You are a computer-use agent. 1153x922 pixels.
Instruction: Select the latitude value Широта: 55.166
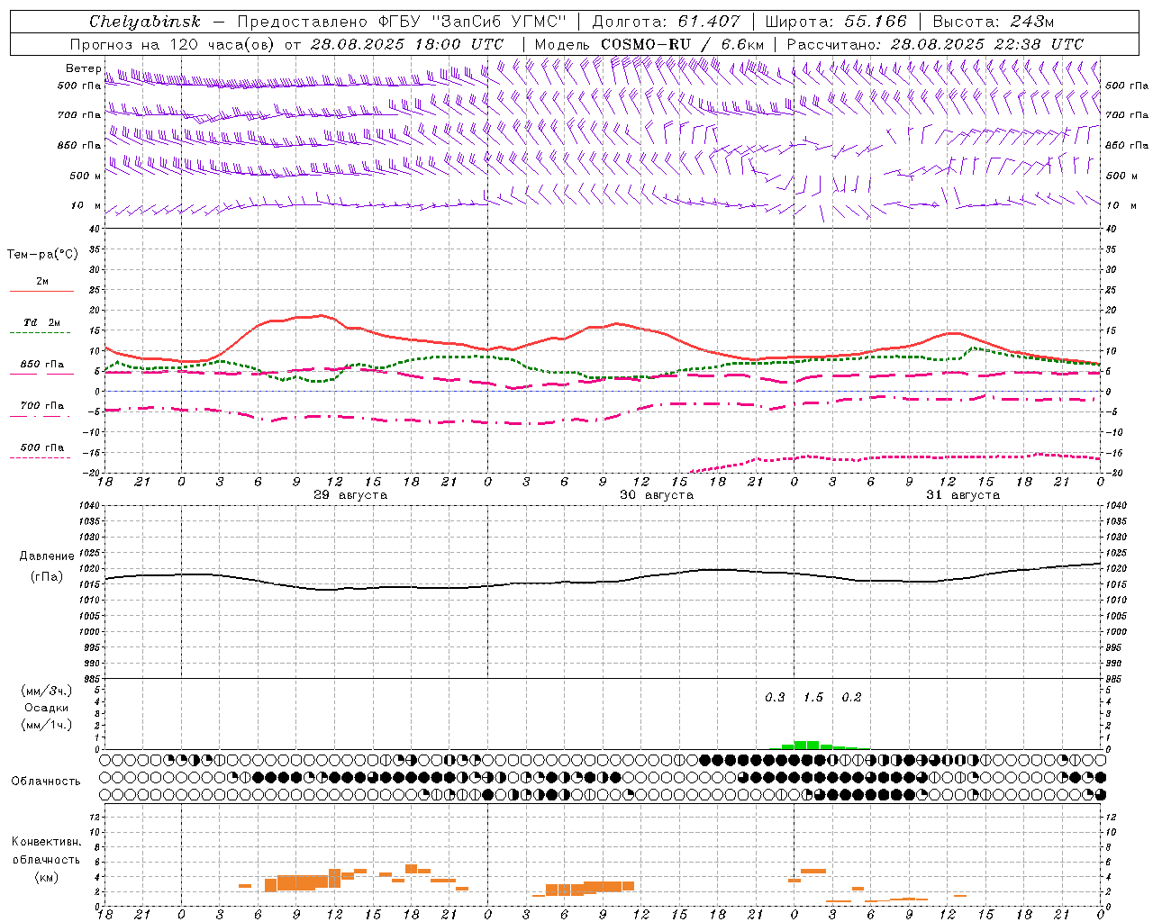coord(836,22)
